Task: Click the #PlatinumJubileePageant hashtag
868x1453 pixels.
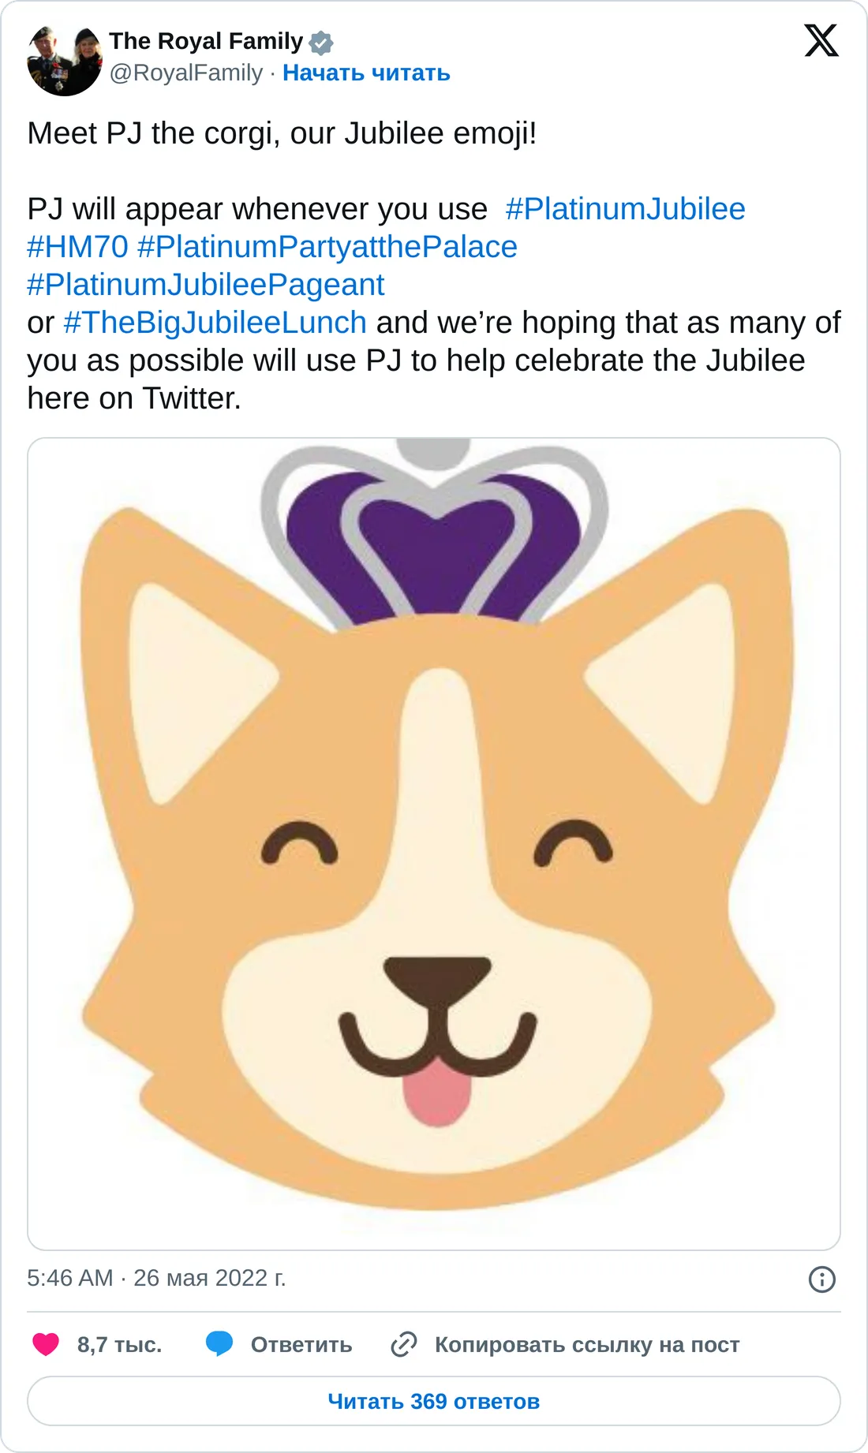Action: [206, 285]
